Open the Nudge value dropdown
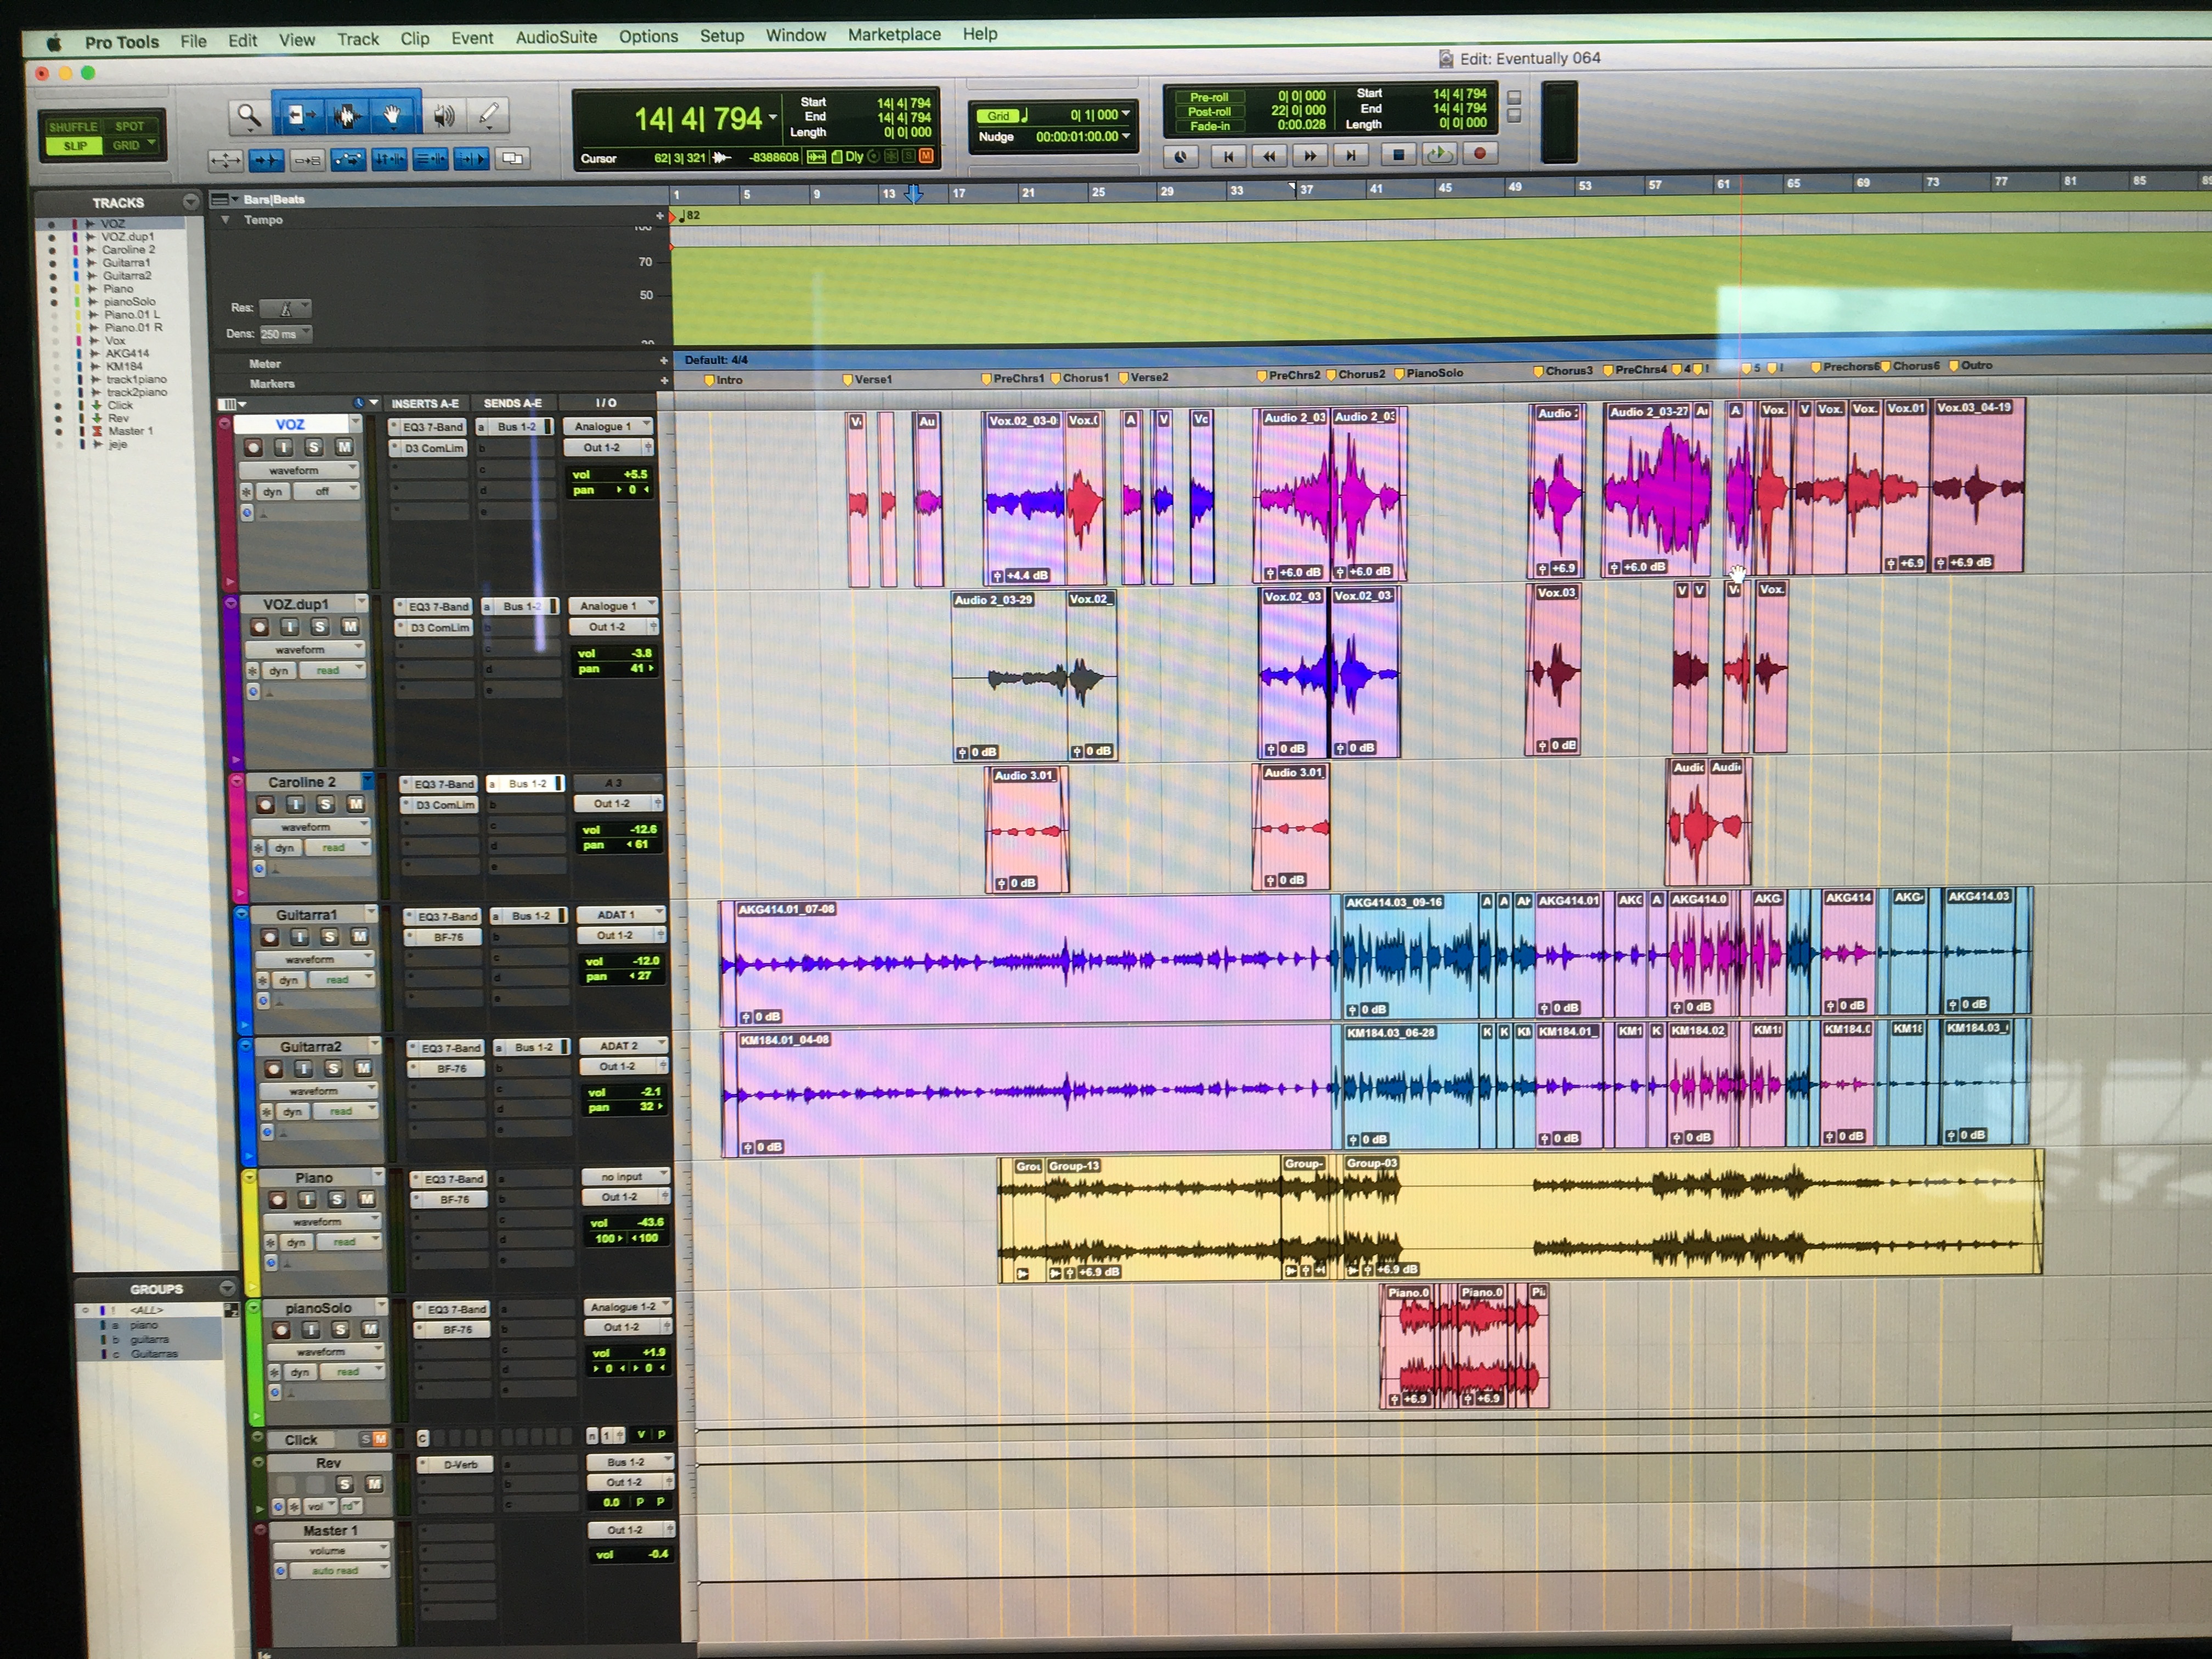The image size is (2212, 1659). point(1126,137)
